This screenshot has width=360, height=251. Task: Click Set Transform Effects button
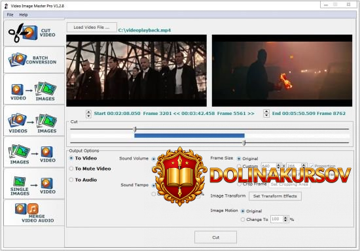pos(275,196)
